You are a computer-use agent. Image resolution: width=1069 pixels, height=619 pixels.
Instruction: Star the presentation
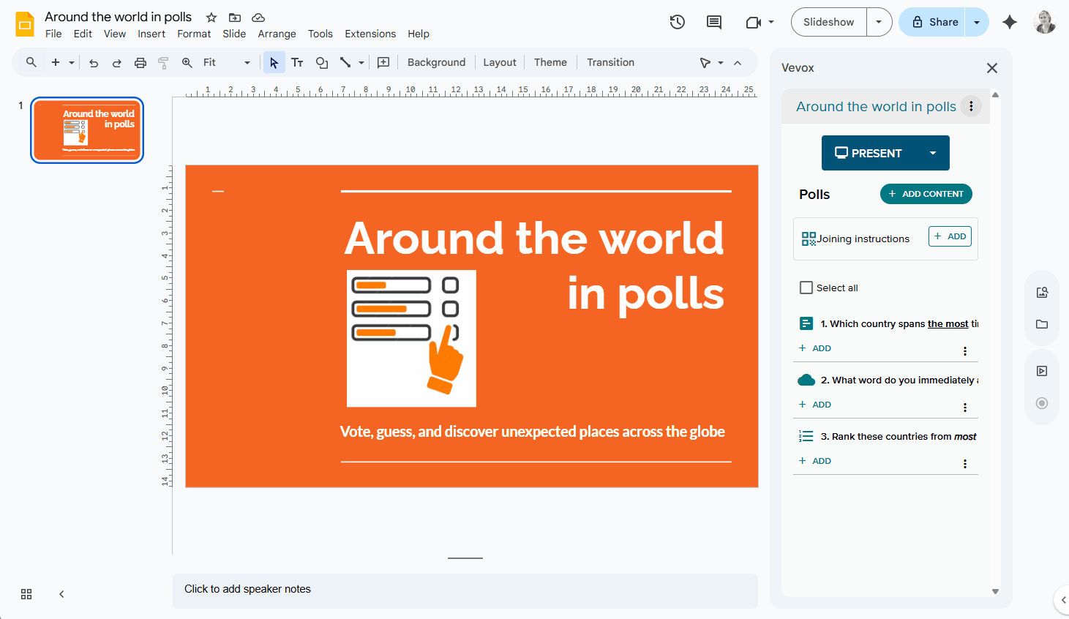click(x=211, y=16)
